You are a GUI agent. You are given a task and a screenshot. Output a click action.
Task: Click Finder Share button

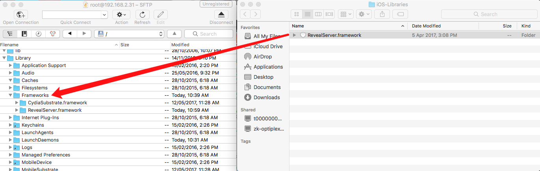pyautogui.click(x=382, y=14)
